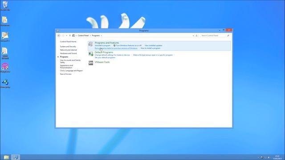Click the Control Panel icon in address bar
Viewport: 285px width, 160px height.
click(x=73, y=36)
